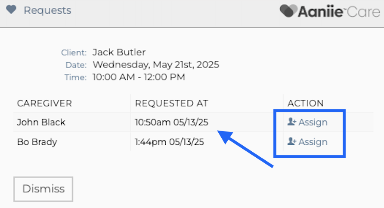Click the AaniieCare brand text
This screenshot has height=208, width=384.
(x=339, y=12)
